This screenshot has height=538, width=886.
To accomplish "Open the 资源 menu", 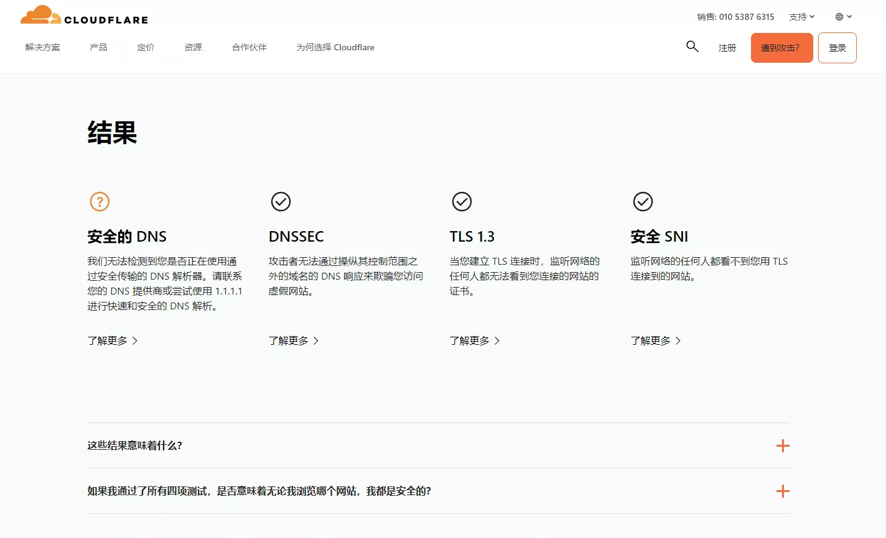I will tap(192, 47).
